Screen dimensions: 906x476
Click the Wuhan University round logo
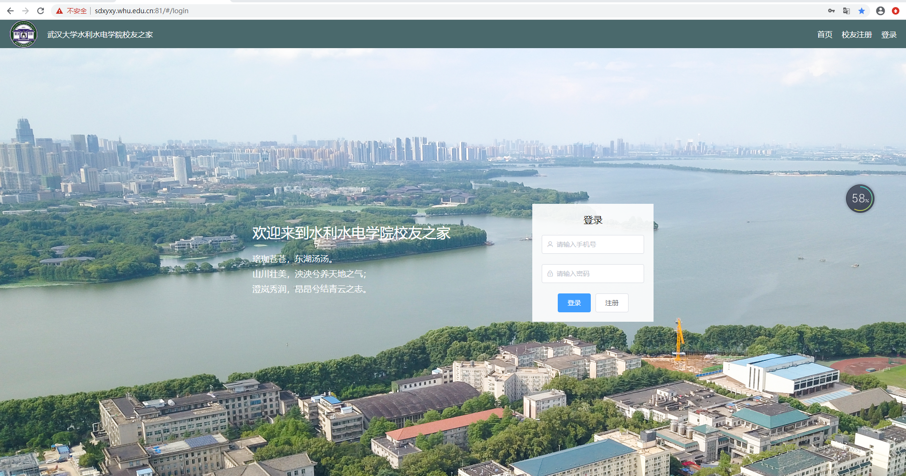pyautogui.click(x=24, y=34)
